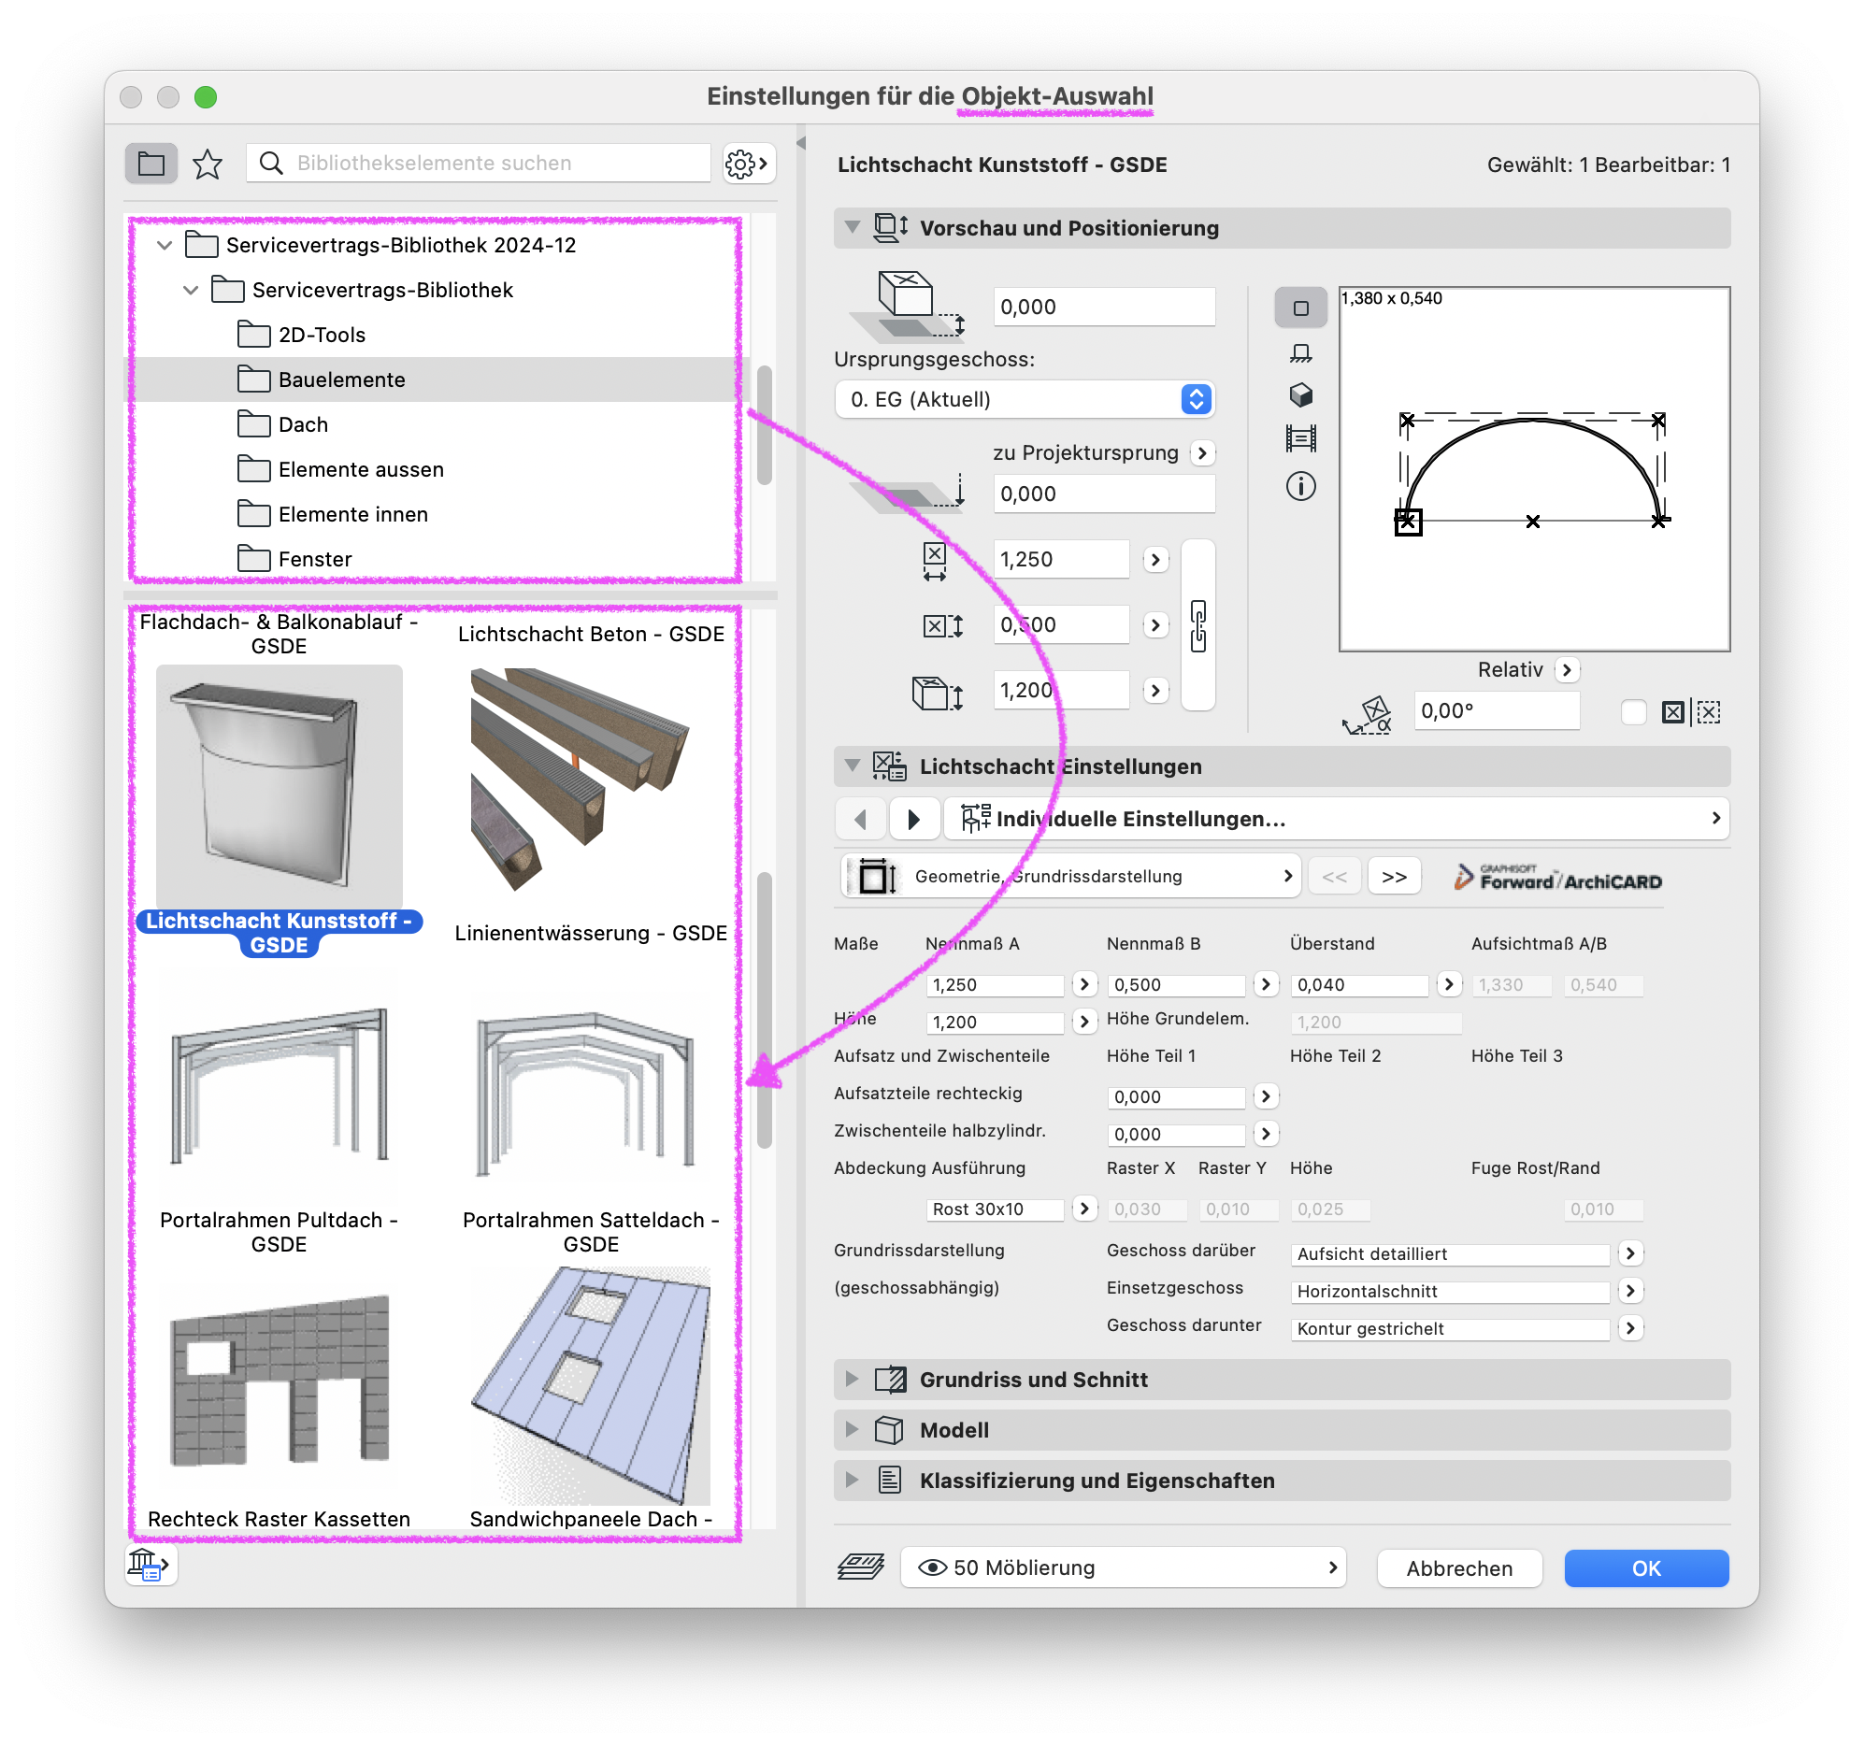Open Ursprungsgeschoss dropdown 0. EG
This screenshot has width=1864, height=1746.
pos(1024,399)
